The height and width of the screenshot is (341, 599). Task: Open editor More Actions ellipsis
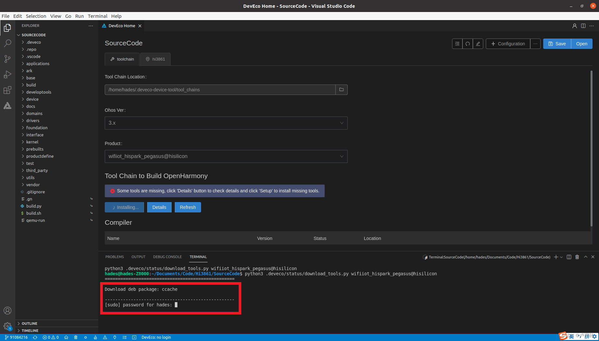pos(592,26)
